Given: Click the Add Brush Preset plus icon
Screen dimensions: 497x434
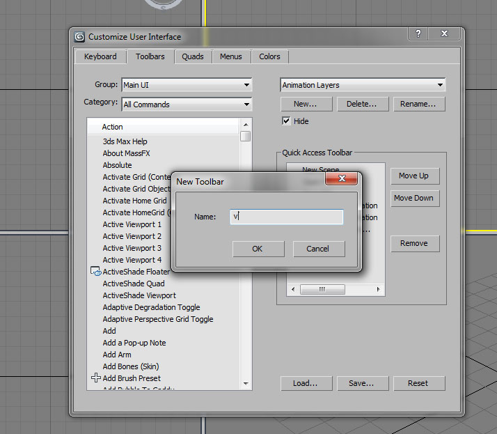Looking at the screenshot, I should coord(95,378).
